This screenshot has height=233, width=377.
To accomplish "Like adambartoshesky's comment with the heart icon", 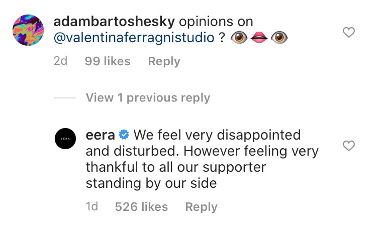I will [x=348, y=33].
